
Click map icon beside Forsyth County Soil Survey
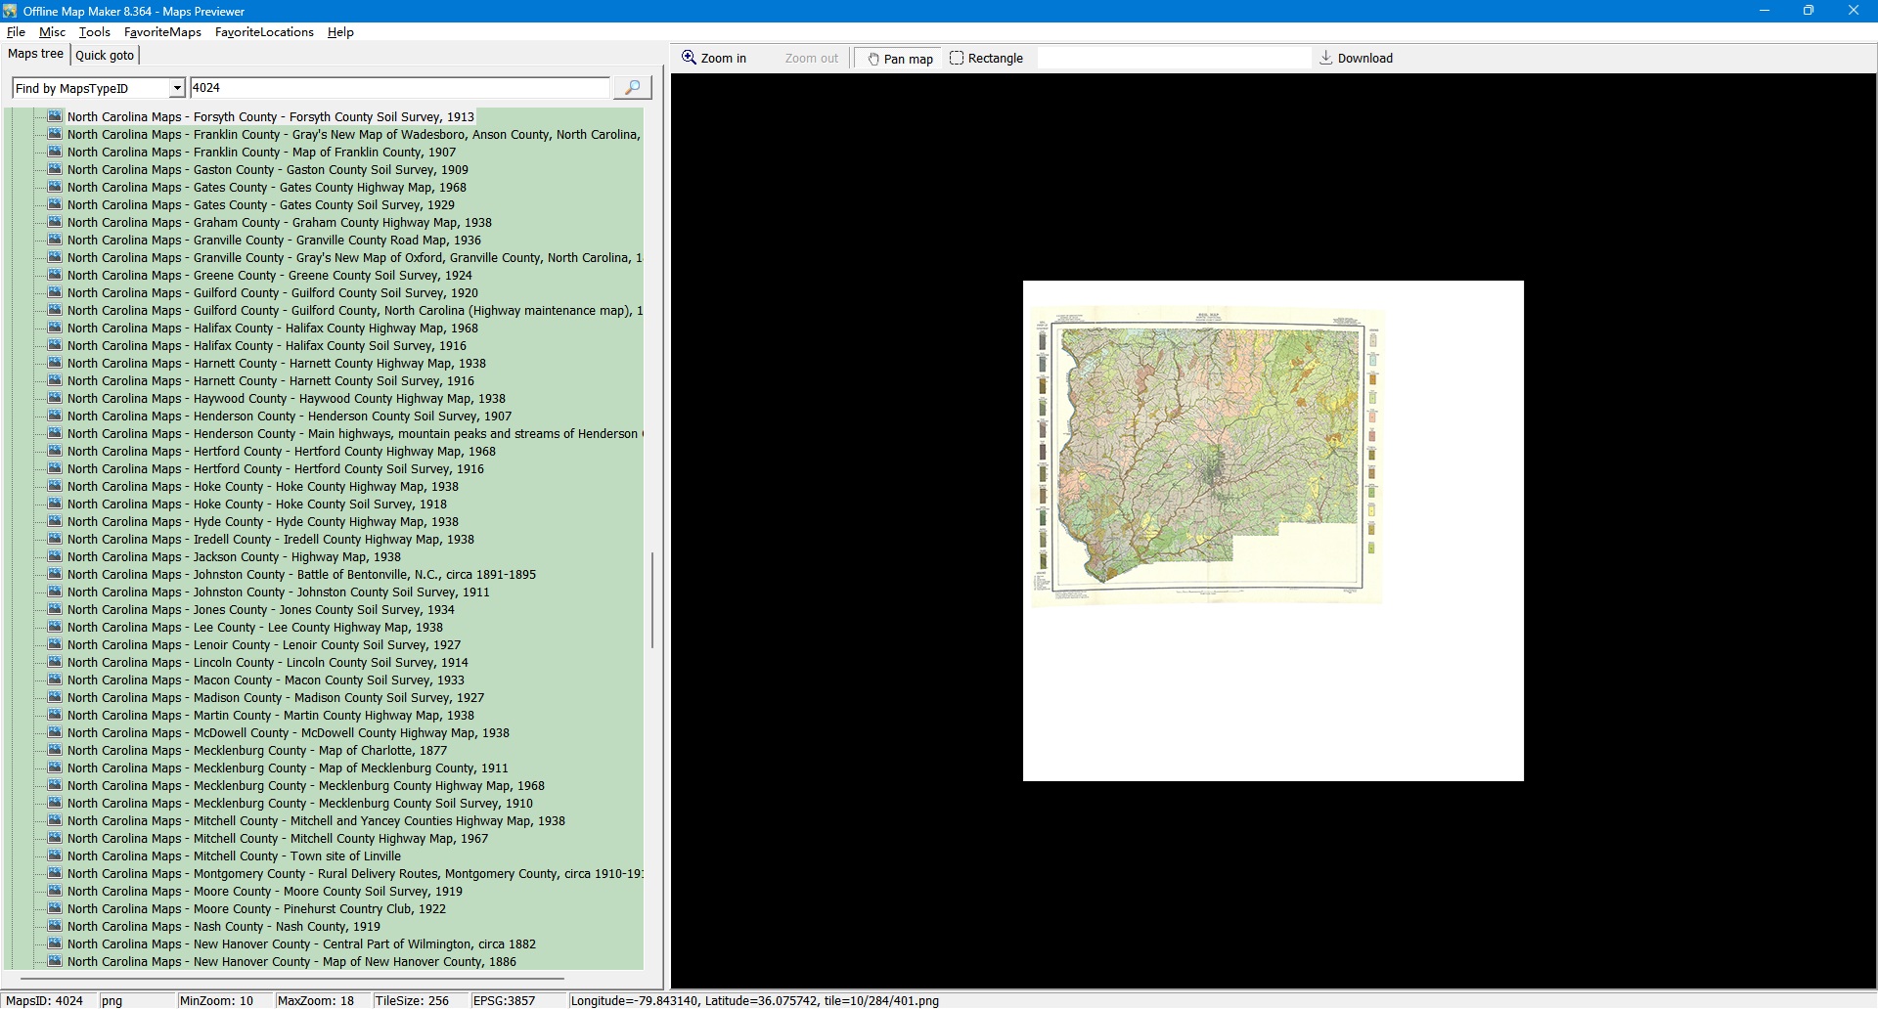pyautogui.click(x=56, y=117)
